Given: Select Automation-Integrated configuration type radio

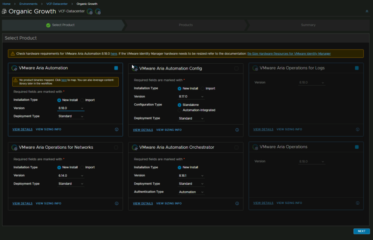Looking at the screenshot, I should click(x=179, y=110).
